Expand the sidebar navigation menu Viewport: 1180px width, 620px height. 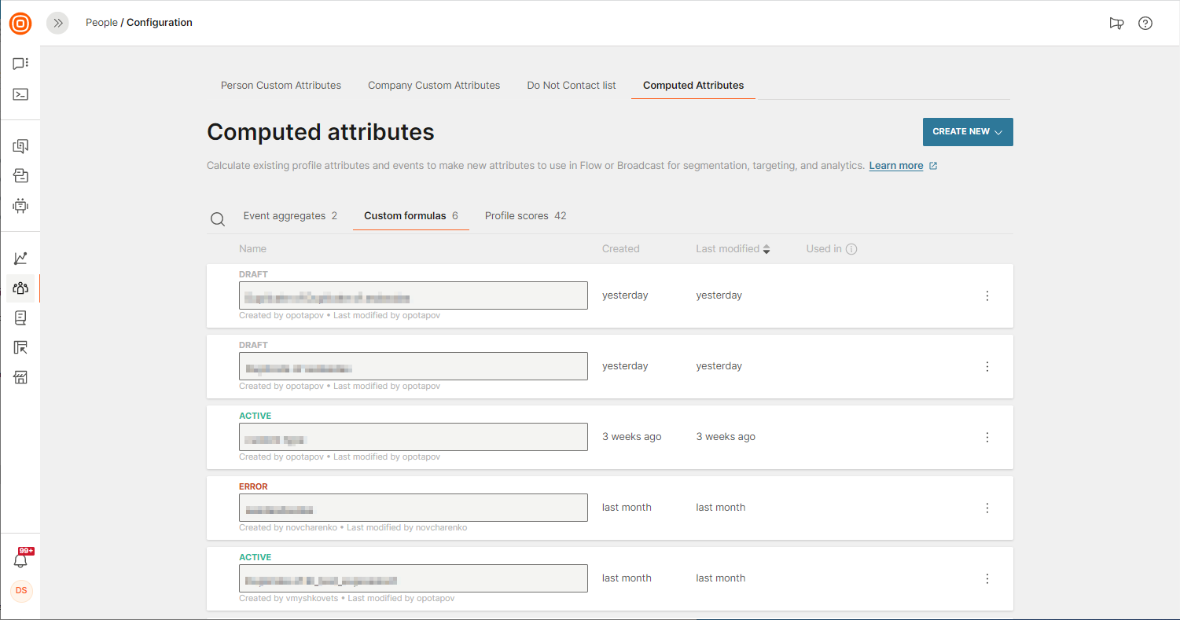(x=57, y=23)
